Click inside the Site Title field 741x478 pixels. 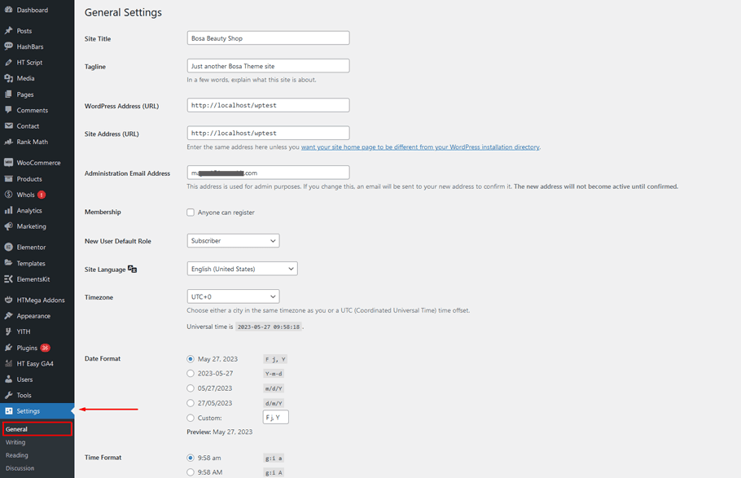pyautogui.click(x=268, y=37)
